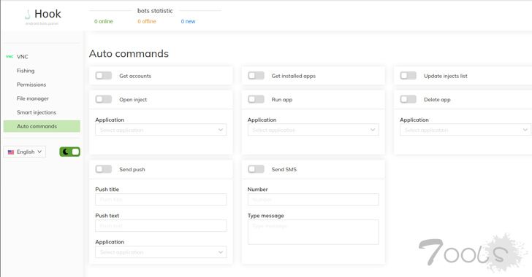The height and width of the screenshot is (277, 532).
Task: Select the highlighted Auto commands item
Action: [42, 126]
